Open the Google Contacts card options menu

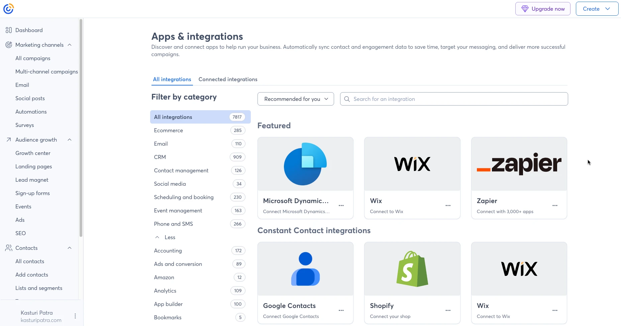[x=341, y=310]
